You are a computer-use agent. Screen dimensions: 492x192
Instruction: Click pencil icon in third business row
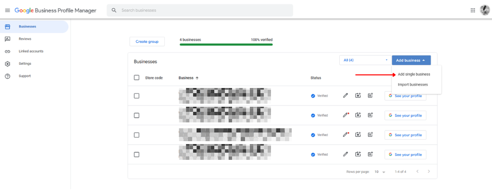click(346, 134)
